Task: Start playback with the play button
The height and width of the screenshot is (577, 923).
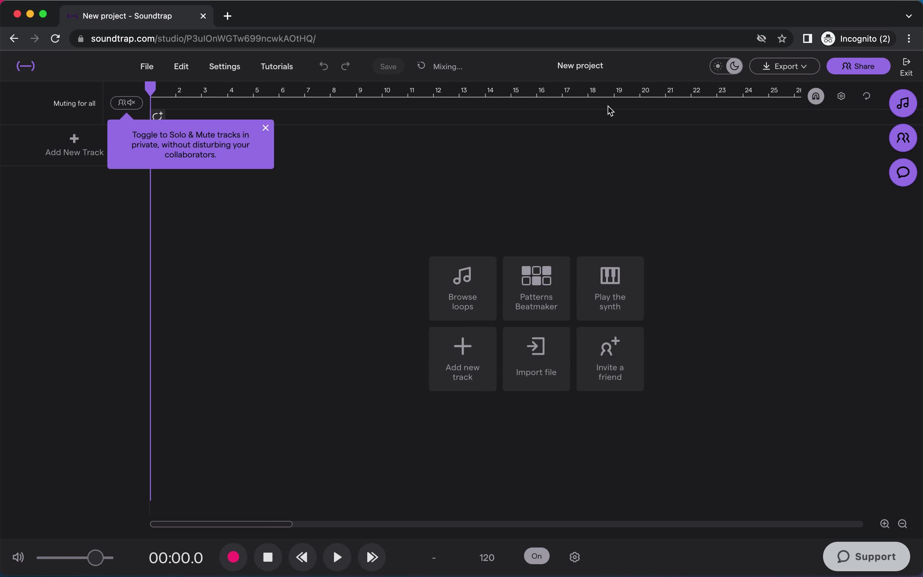Action: (x=337, y=557)
